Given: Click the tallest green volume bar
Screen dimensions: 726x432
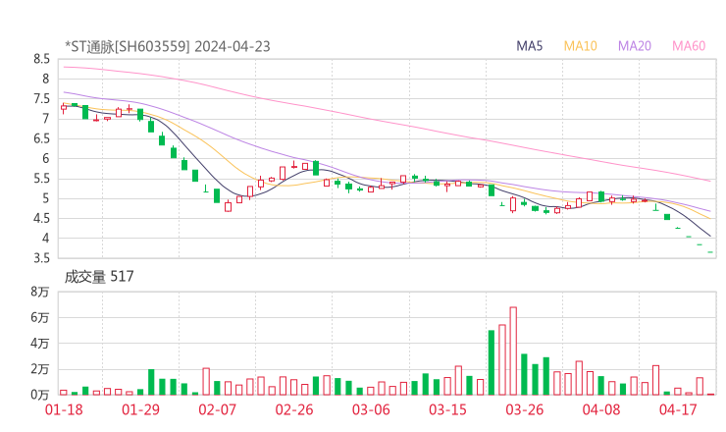Looking at the screenshot, I should point(492,362).
